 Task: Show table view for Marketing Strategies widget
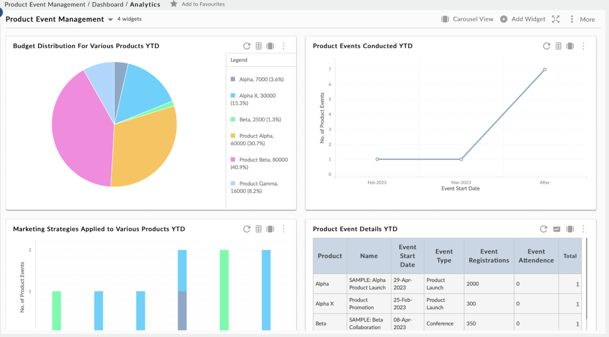(x=259, y=229)
